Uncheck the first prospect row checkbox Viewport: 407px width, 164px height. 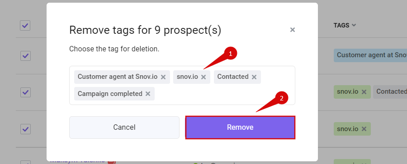[x=25, y=55]
